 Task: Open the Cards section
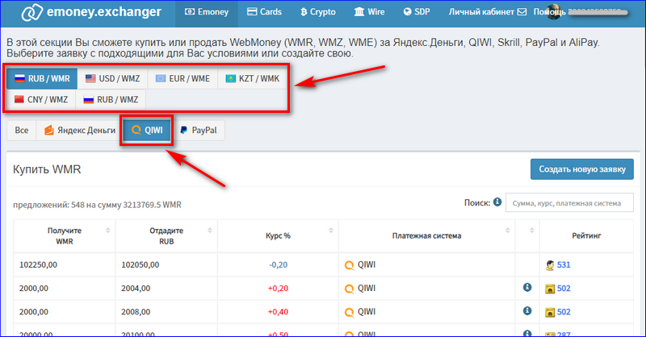tap(264, 12)
